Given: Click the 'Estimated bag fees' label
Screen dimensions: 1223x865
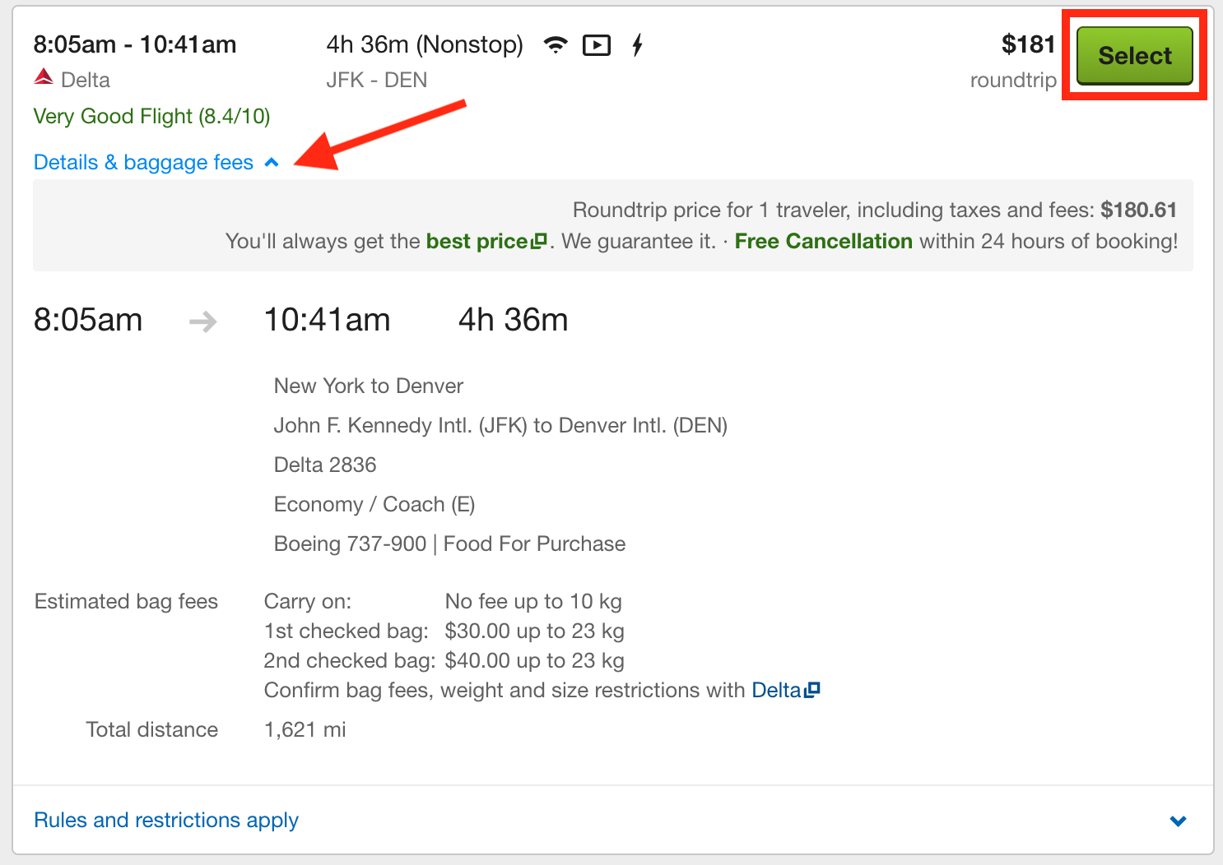Looking at the screenshot, I should tap(126, 602).
